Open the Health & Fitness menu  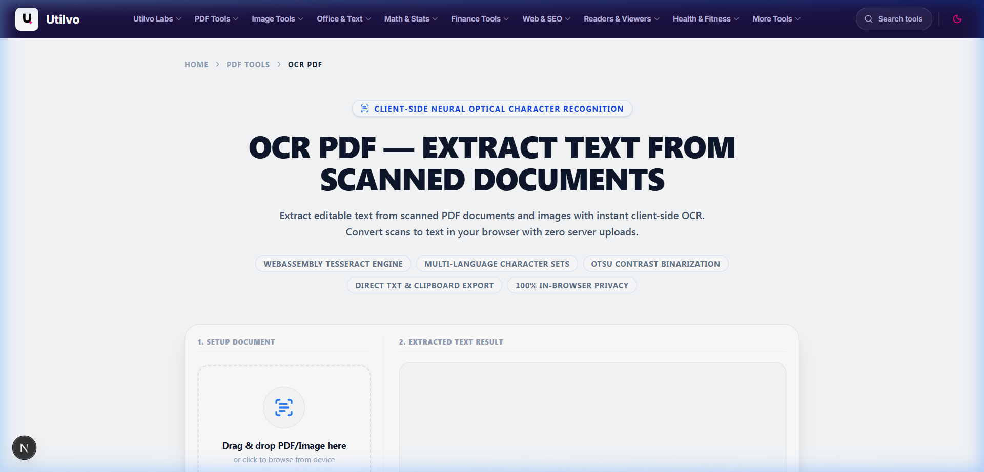click(706, 19)
